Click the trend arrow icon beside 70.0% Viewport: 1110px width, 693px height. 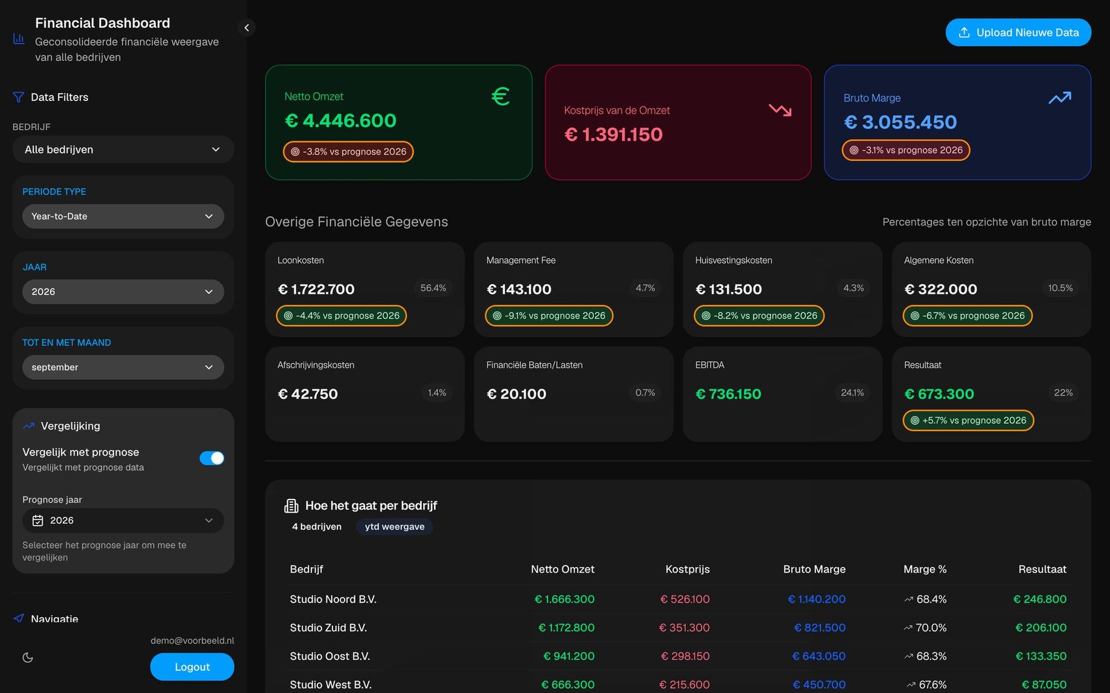click(x=908, y=628)
